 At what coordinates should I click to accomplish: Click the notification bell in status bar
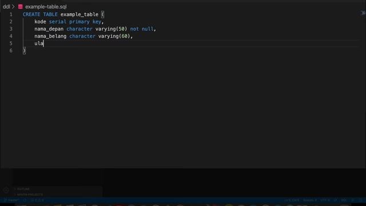click(x=361, y=200)
